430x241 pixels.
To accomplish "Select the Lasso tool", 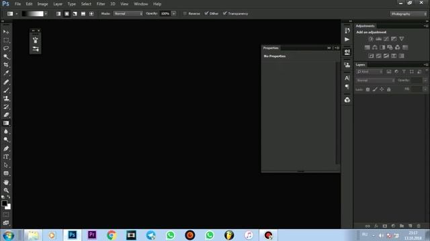I will point(6,48).
